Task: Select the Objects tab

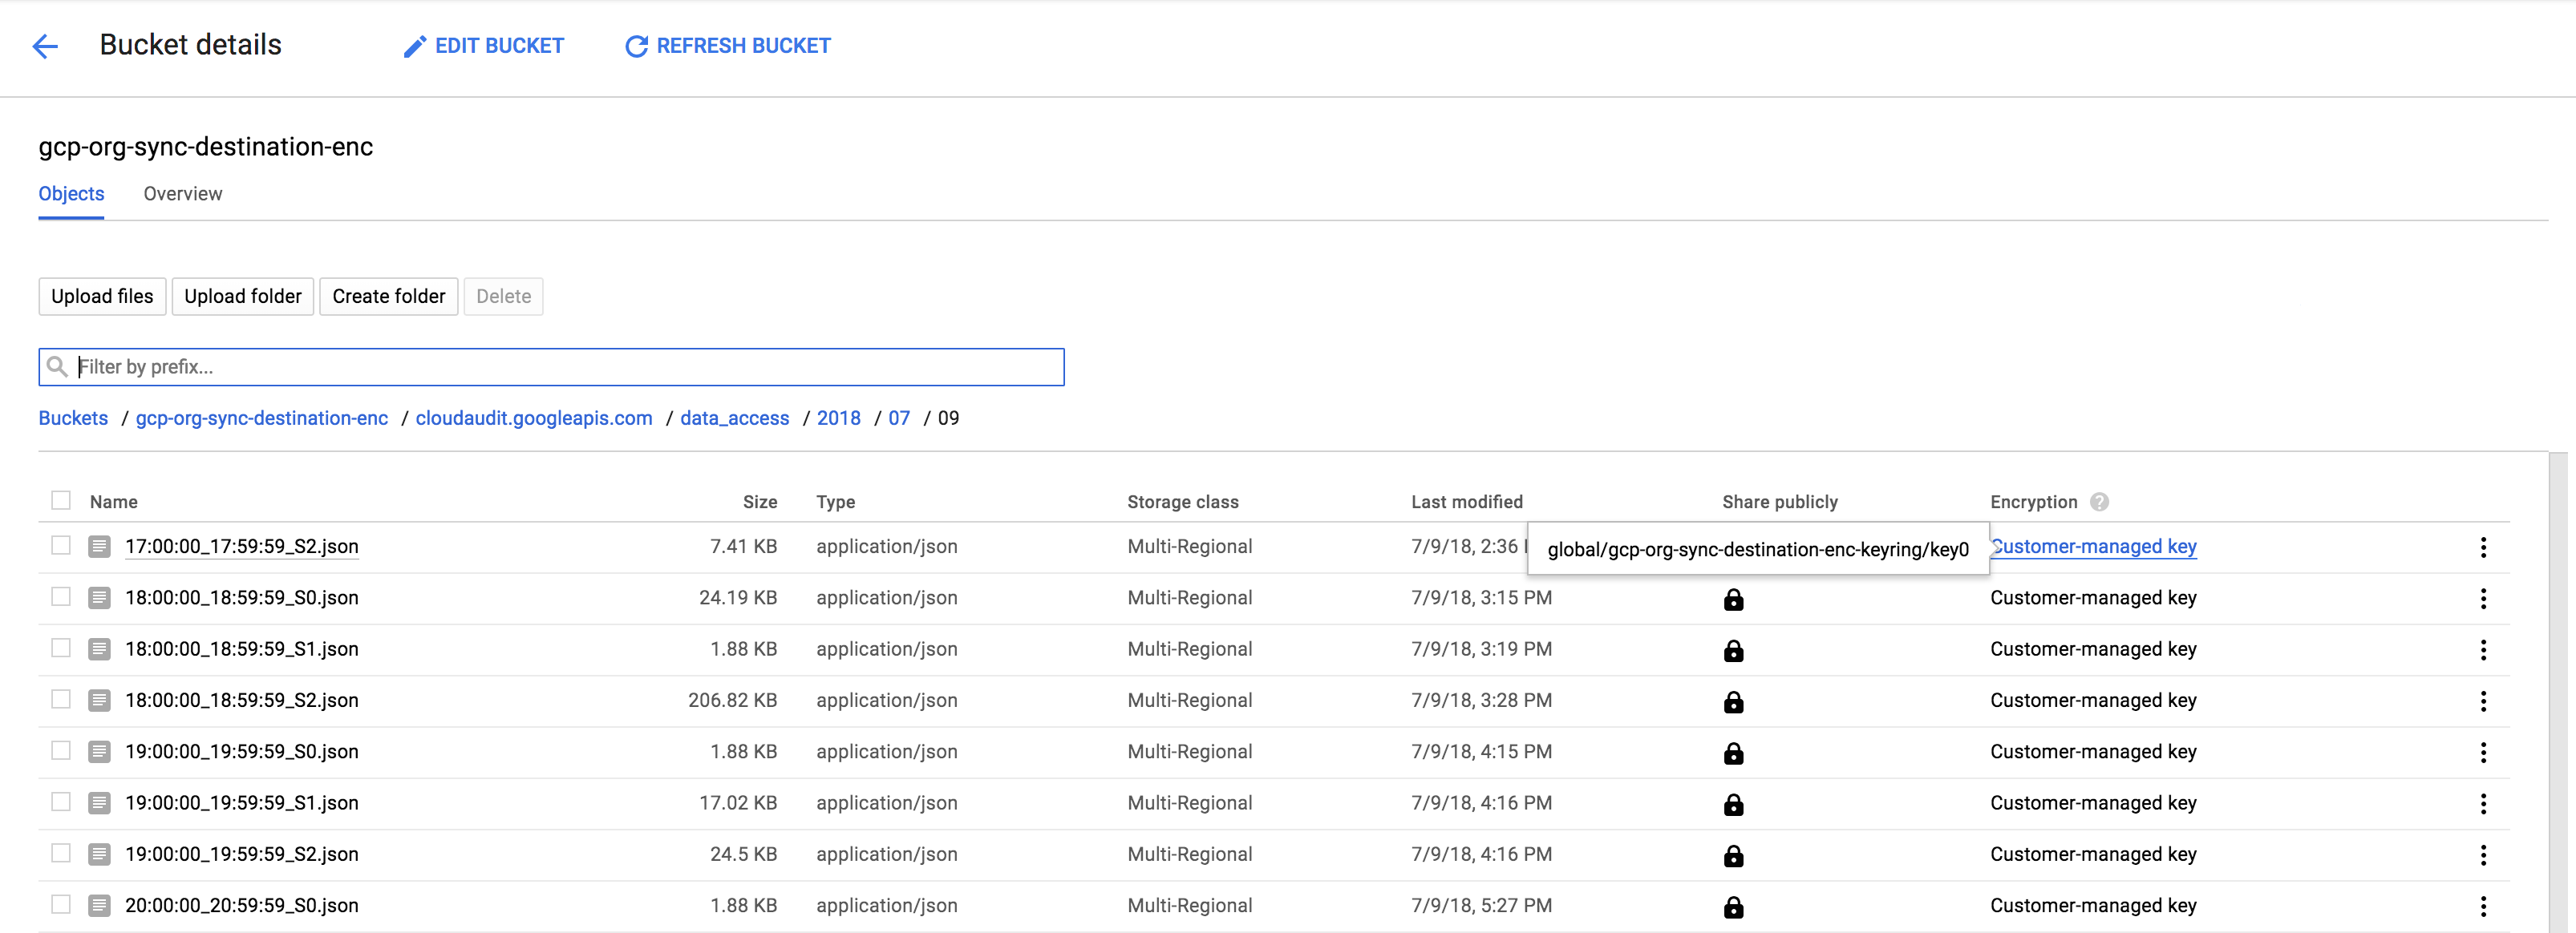Action: [70, 193]
